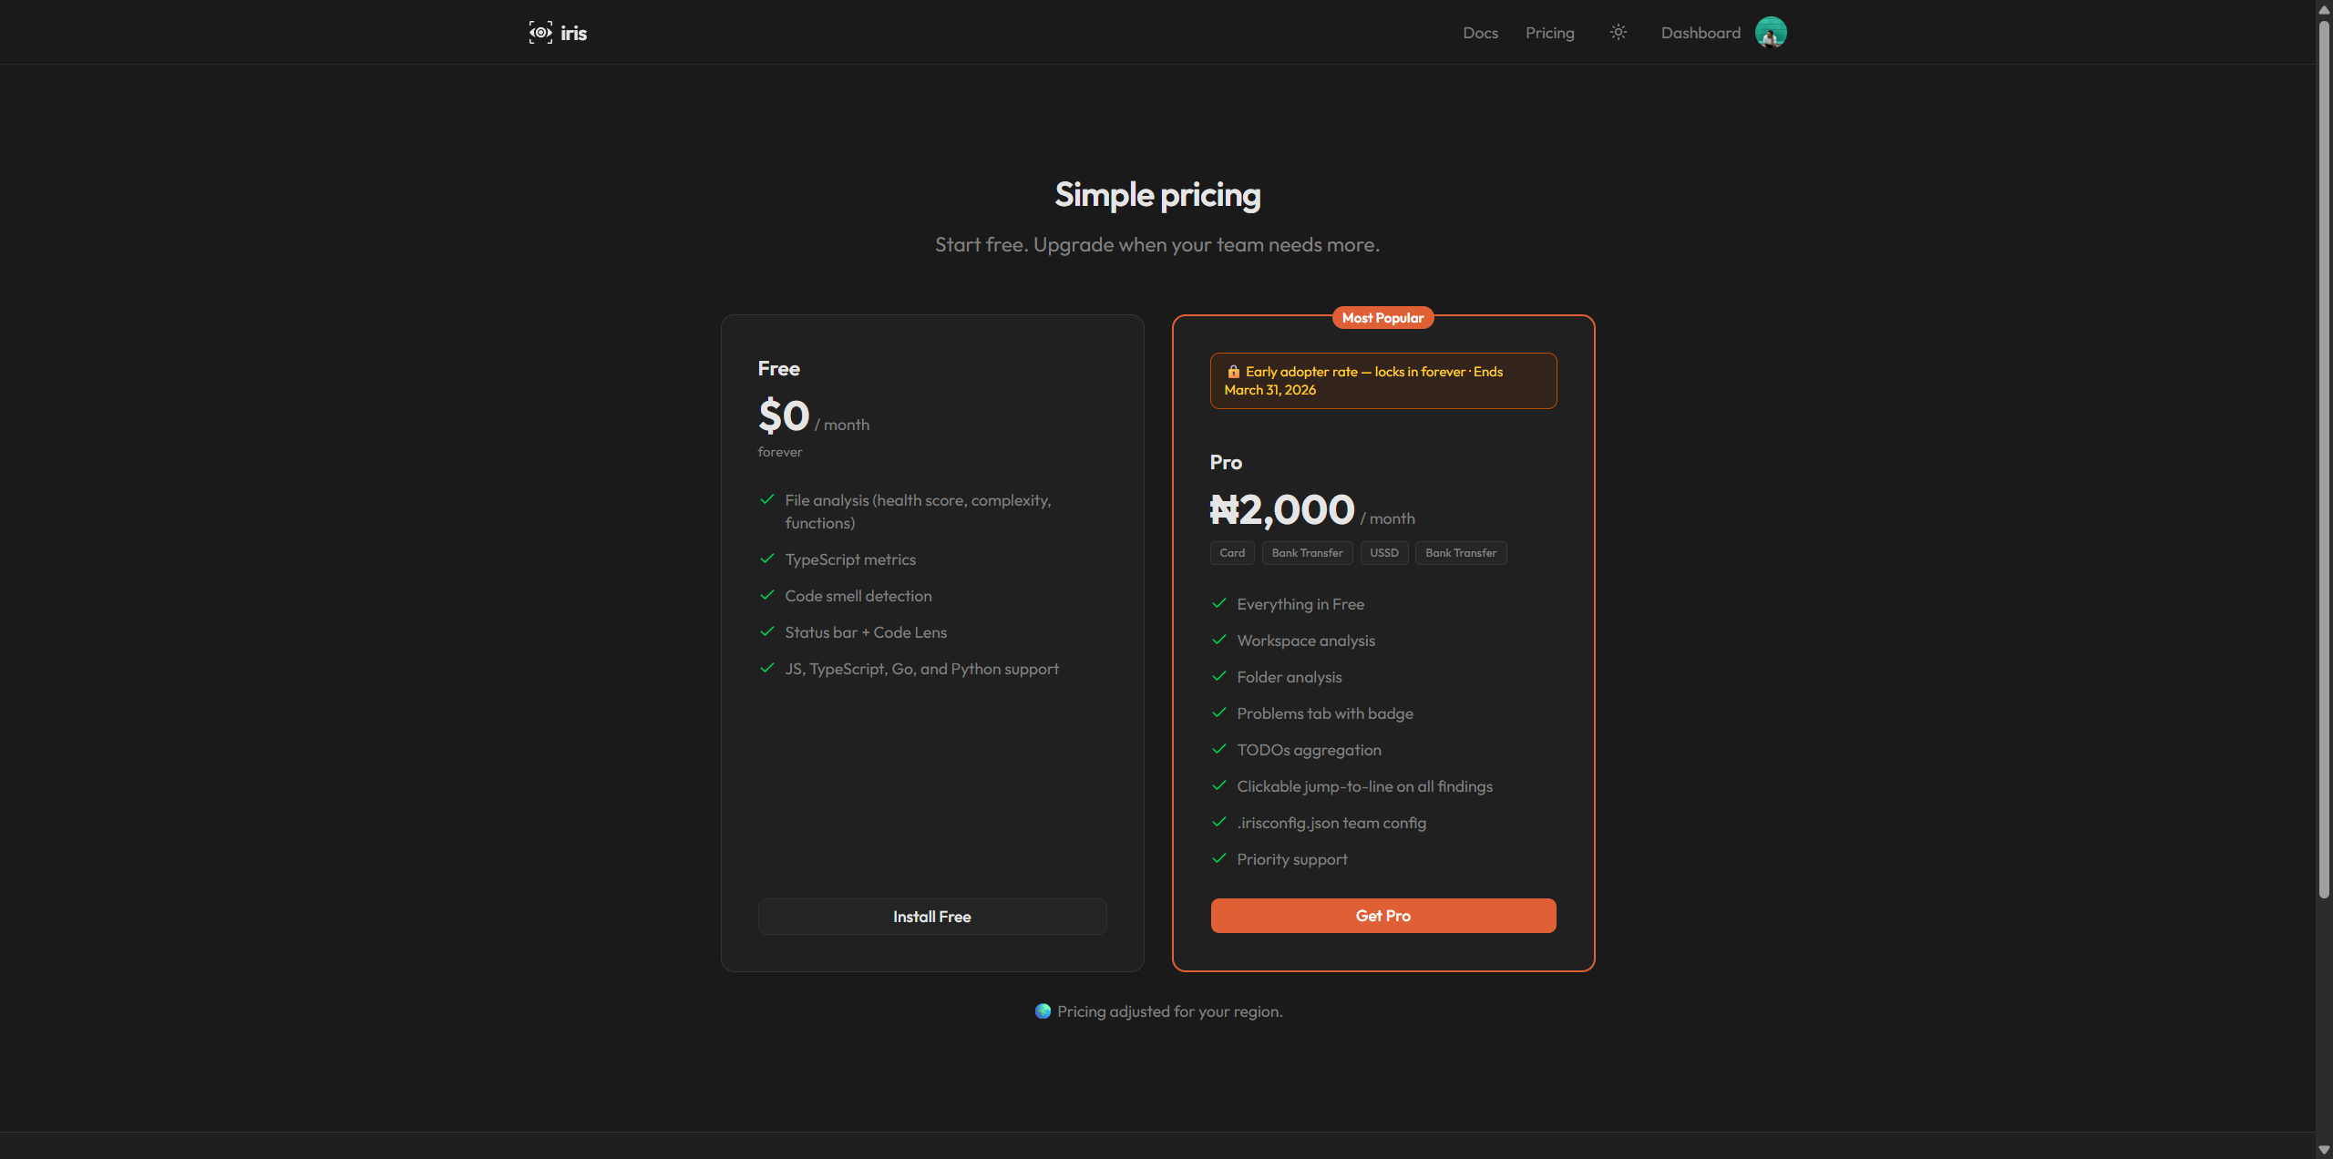Click the scrollbar down arrow

2323,1149
